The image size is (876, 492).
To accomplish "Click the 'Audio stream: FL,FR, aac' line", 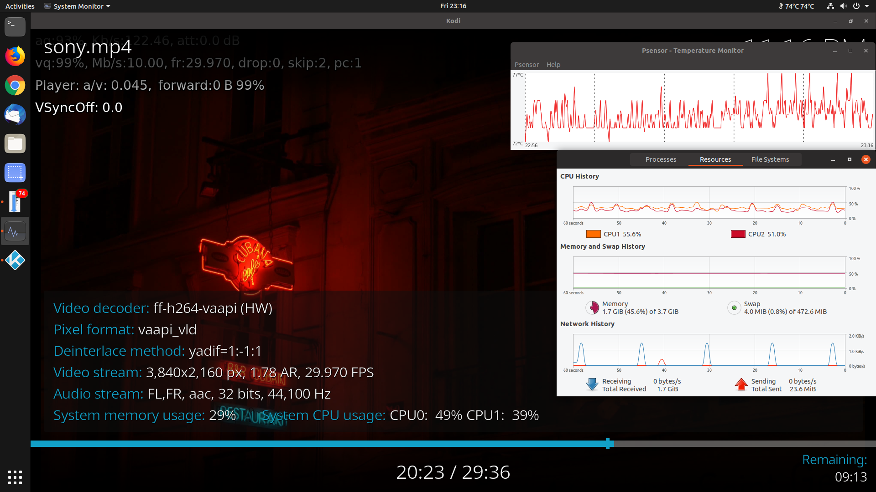I will (x=192, y=394).
